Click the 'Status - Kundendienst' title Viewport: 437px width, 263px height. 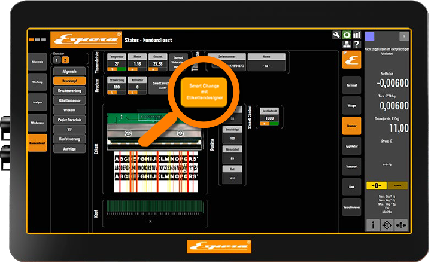point(148,40)
